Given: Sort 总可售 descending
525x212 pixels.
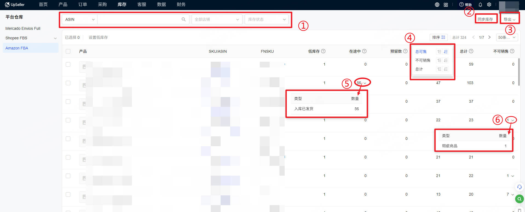Looking at the screenshot, I should coord(446,52).
